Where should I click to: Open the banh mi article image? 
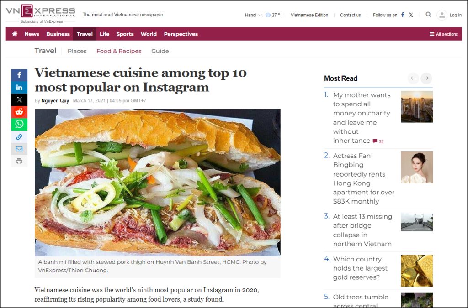pos(158,183)
